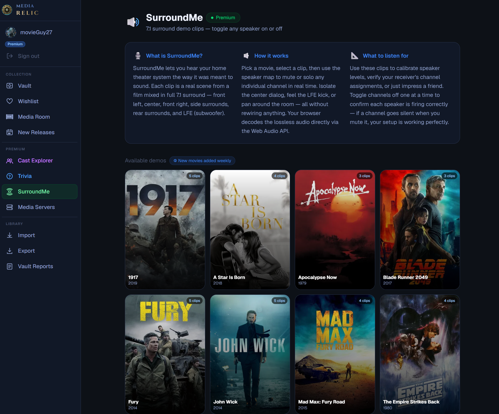Open Cast Explorer

click(x=40, y=161)
